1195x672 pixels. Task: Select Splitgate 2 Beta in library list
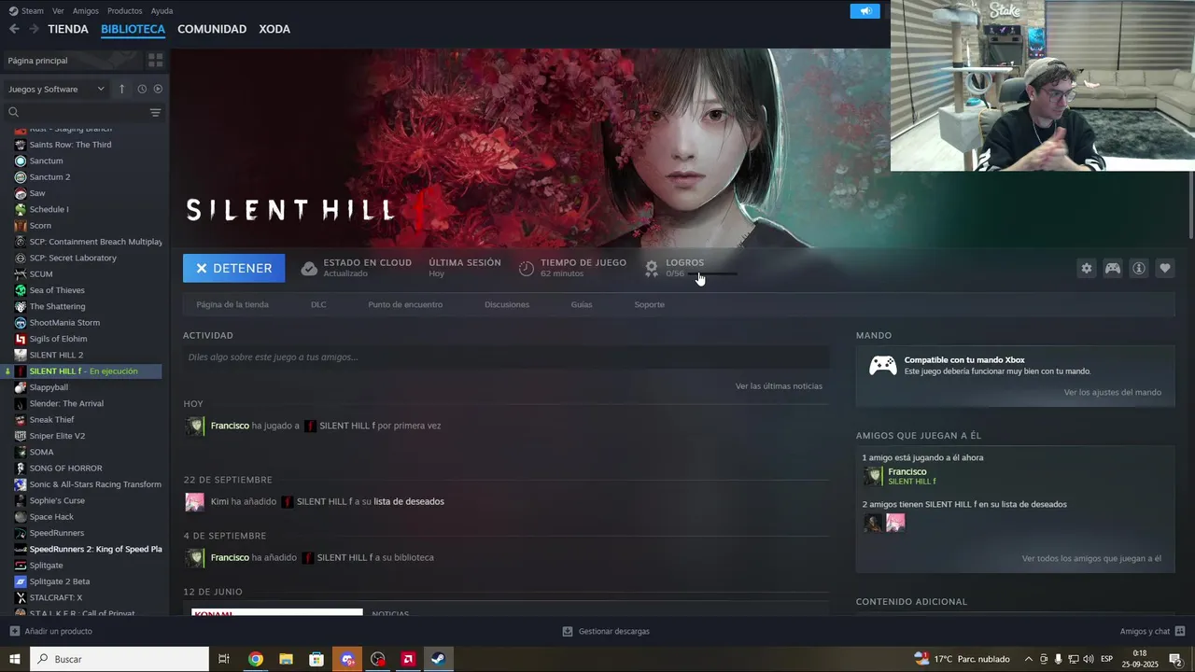60,581
